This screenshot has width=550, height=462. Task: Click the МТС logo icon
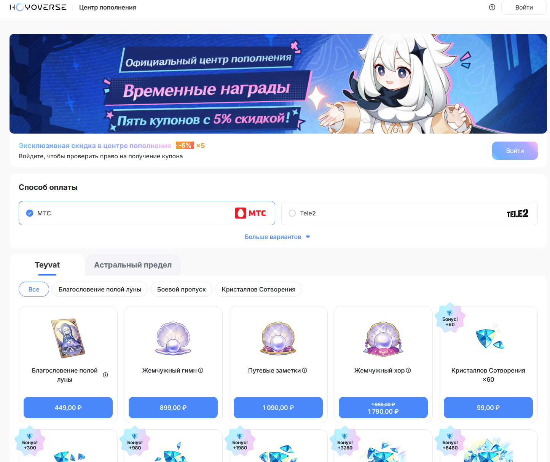250,213
